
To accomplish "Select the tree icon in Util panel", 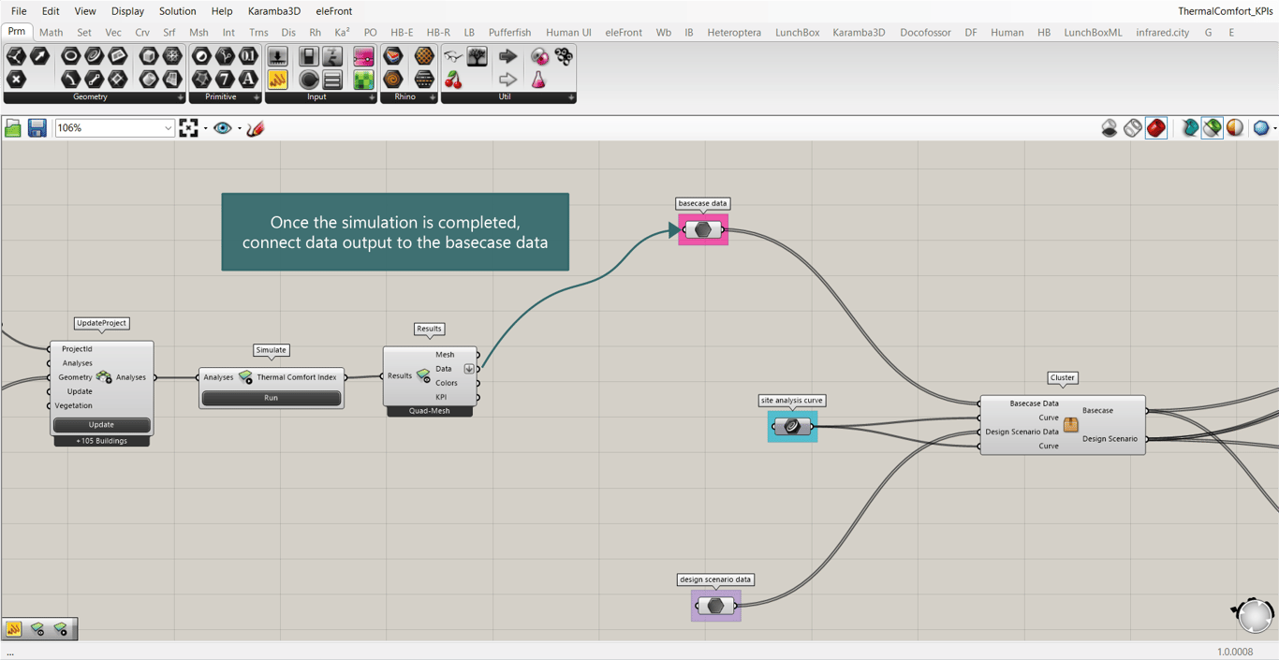I will point(478,56).
